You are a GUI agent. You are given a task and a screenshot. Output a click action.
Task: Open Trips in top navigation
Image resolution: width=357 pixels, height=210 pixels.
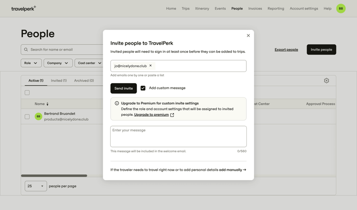pyautogui.click(x=186, y=8)
